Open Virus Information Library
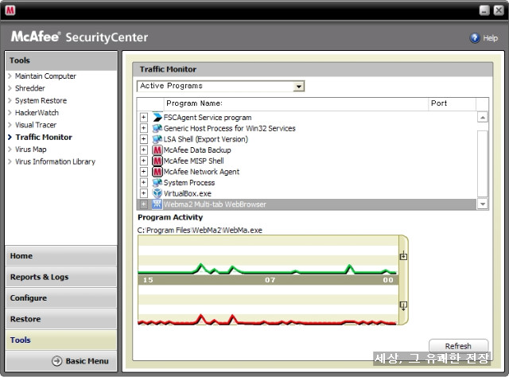 (x=55, y=161)
